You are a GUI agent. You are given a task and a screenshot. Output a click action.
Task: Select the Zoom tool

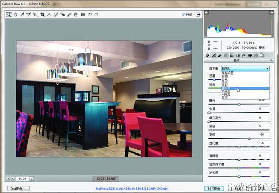[x=9, y=15]
